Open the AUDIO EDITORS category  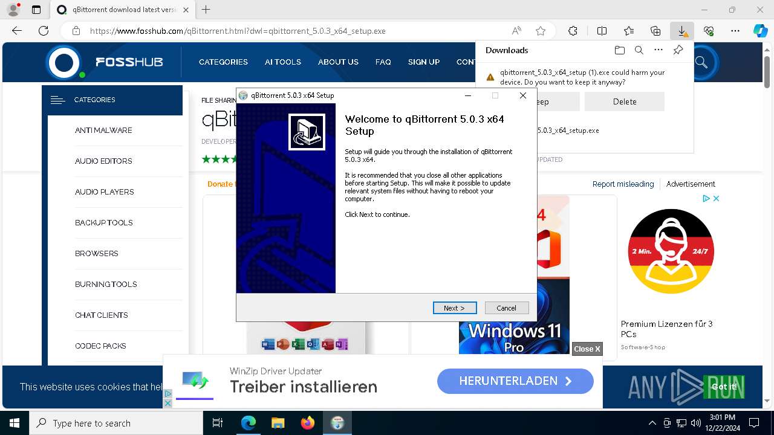tap(103, 161)
